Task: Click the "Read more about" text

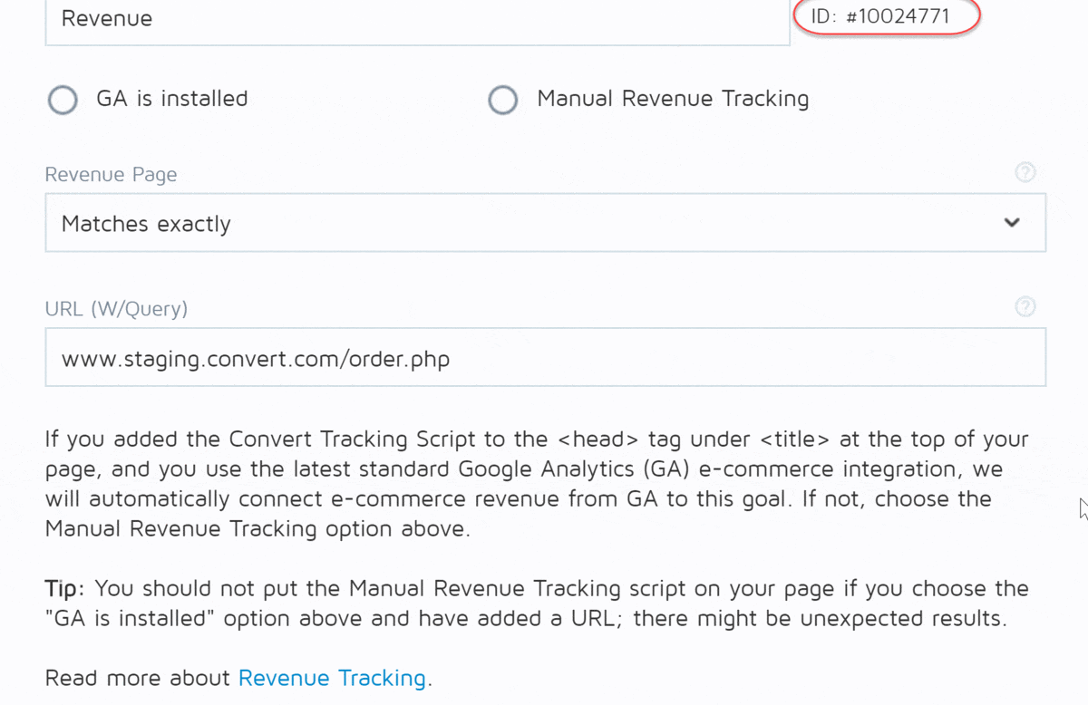Action: (x=139, y=678)
